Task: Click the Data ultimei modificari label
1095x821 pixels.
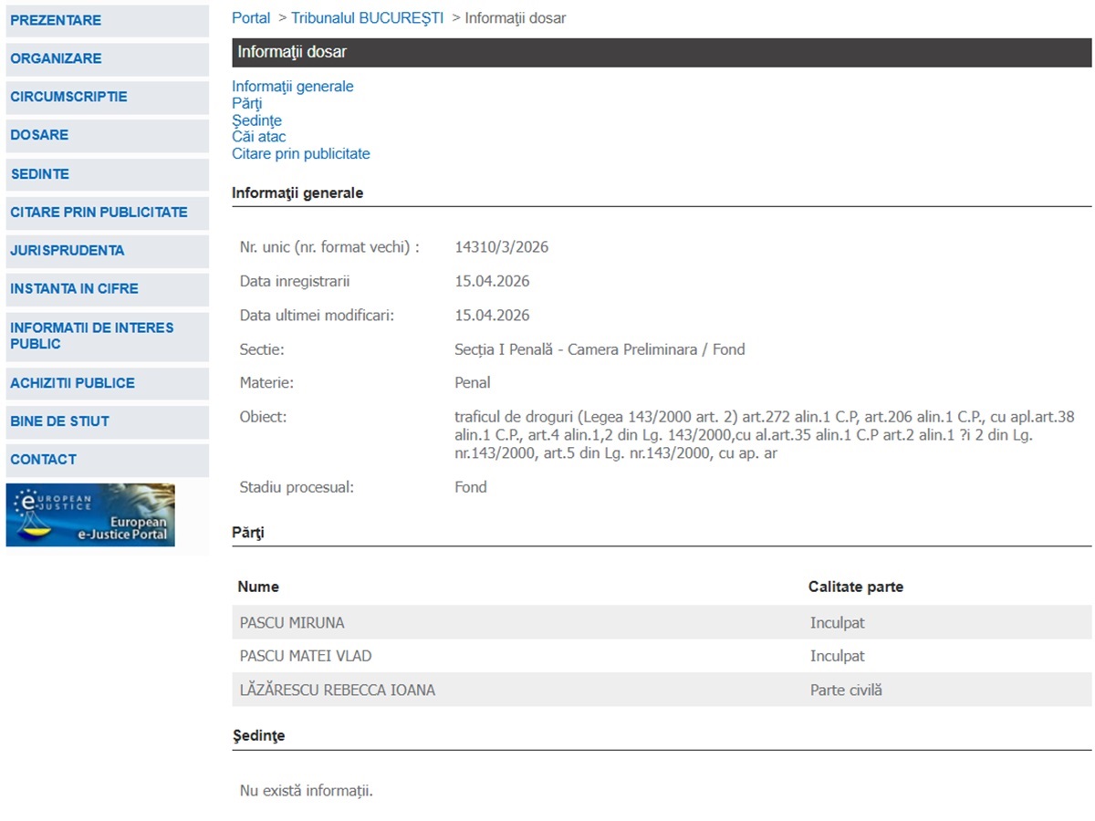Action: coord(317,316)
